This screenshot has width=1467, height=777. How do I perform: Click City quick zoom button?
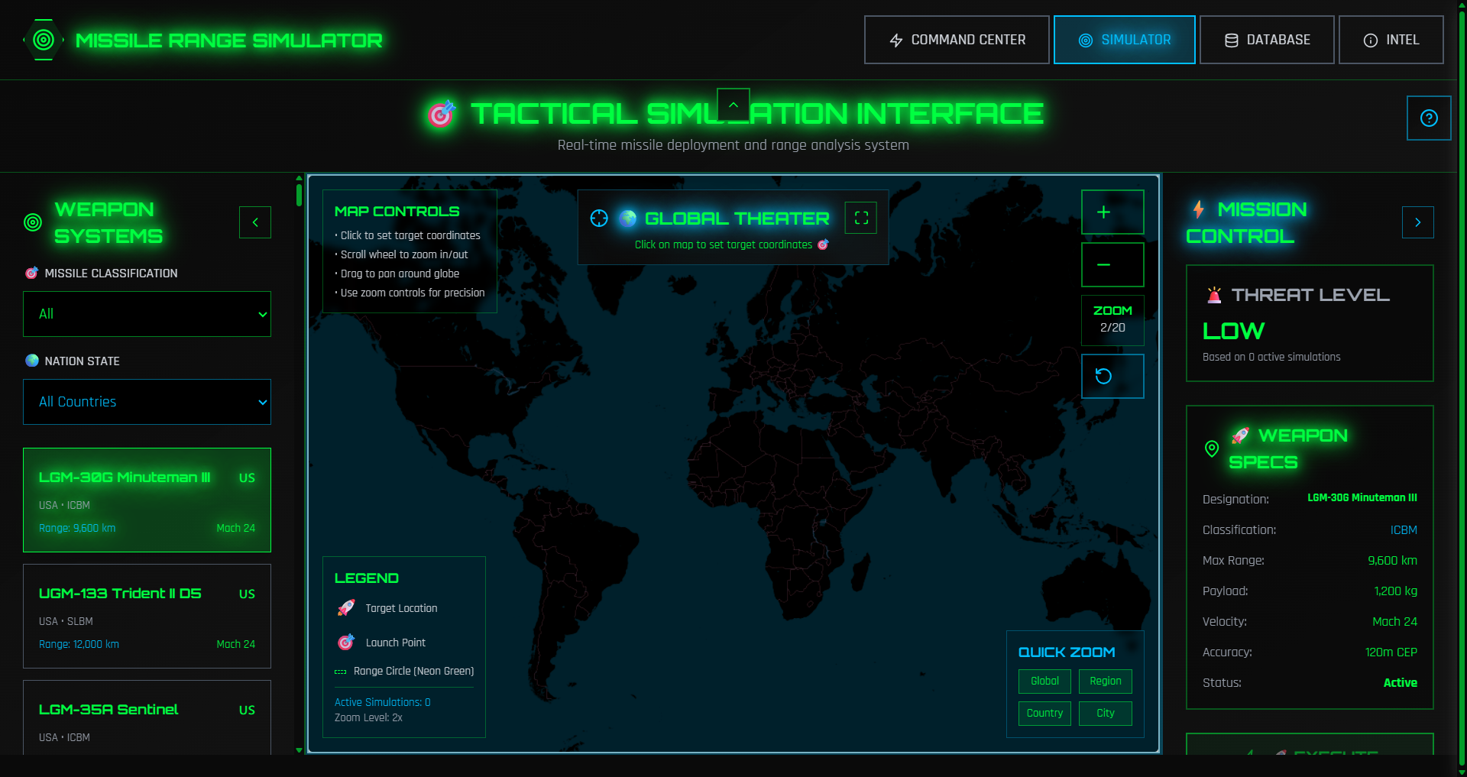tap(1105, 713)
